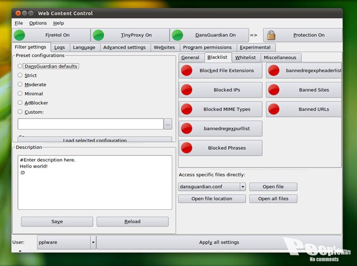The width and height of the screenshot is (357, 266).
Task: Choose the Moderate preset configuration
Action: tap(21, 85)
